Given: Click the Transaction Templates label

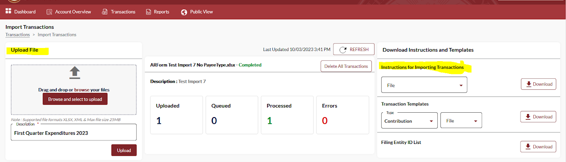Looking at the screenshot, I should click(405, 104).
